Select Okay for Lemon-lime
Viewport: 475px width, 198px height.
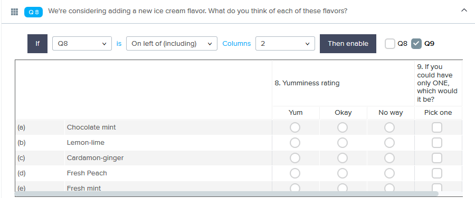(343, 143)
